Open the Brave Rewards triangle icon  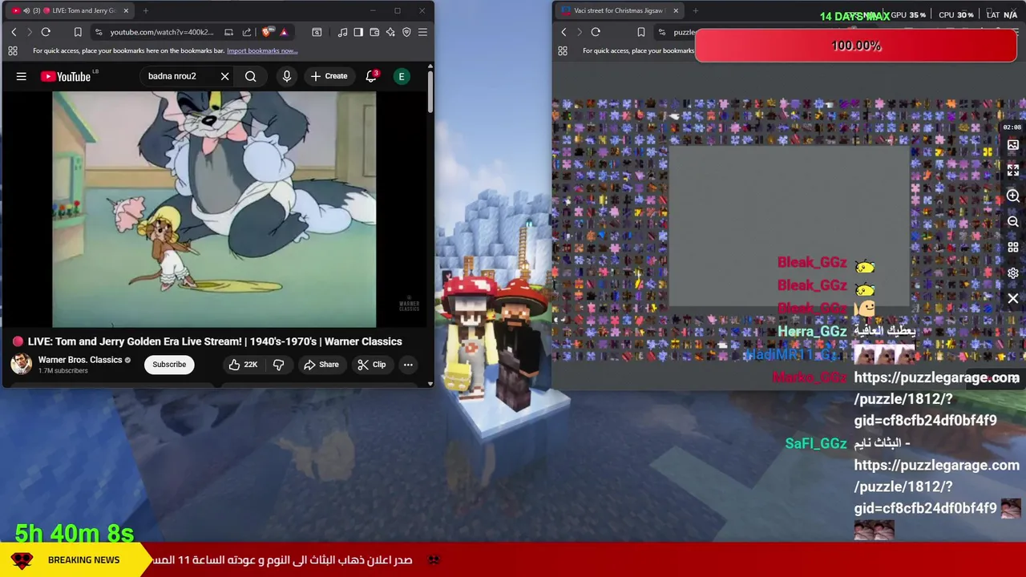coord(283,32)
